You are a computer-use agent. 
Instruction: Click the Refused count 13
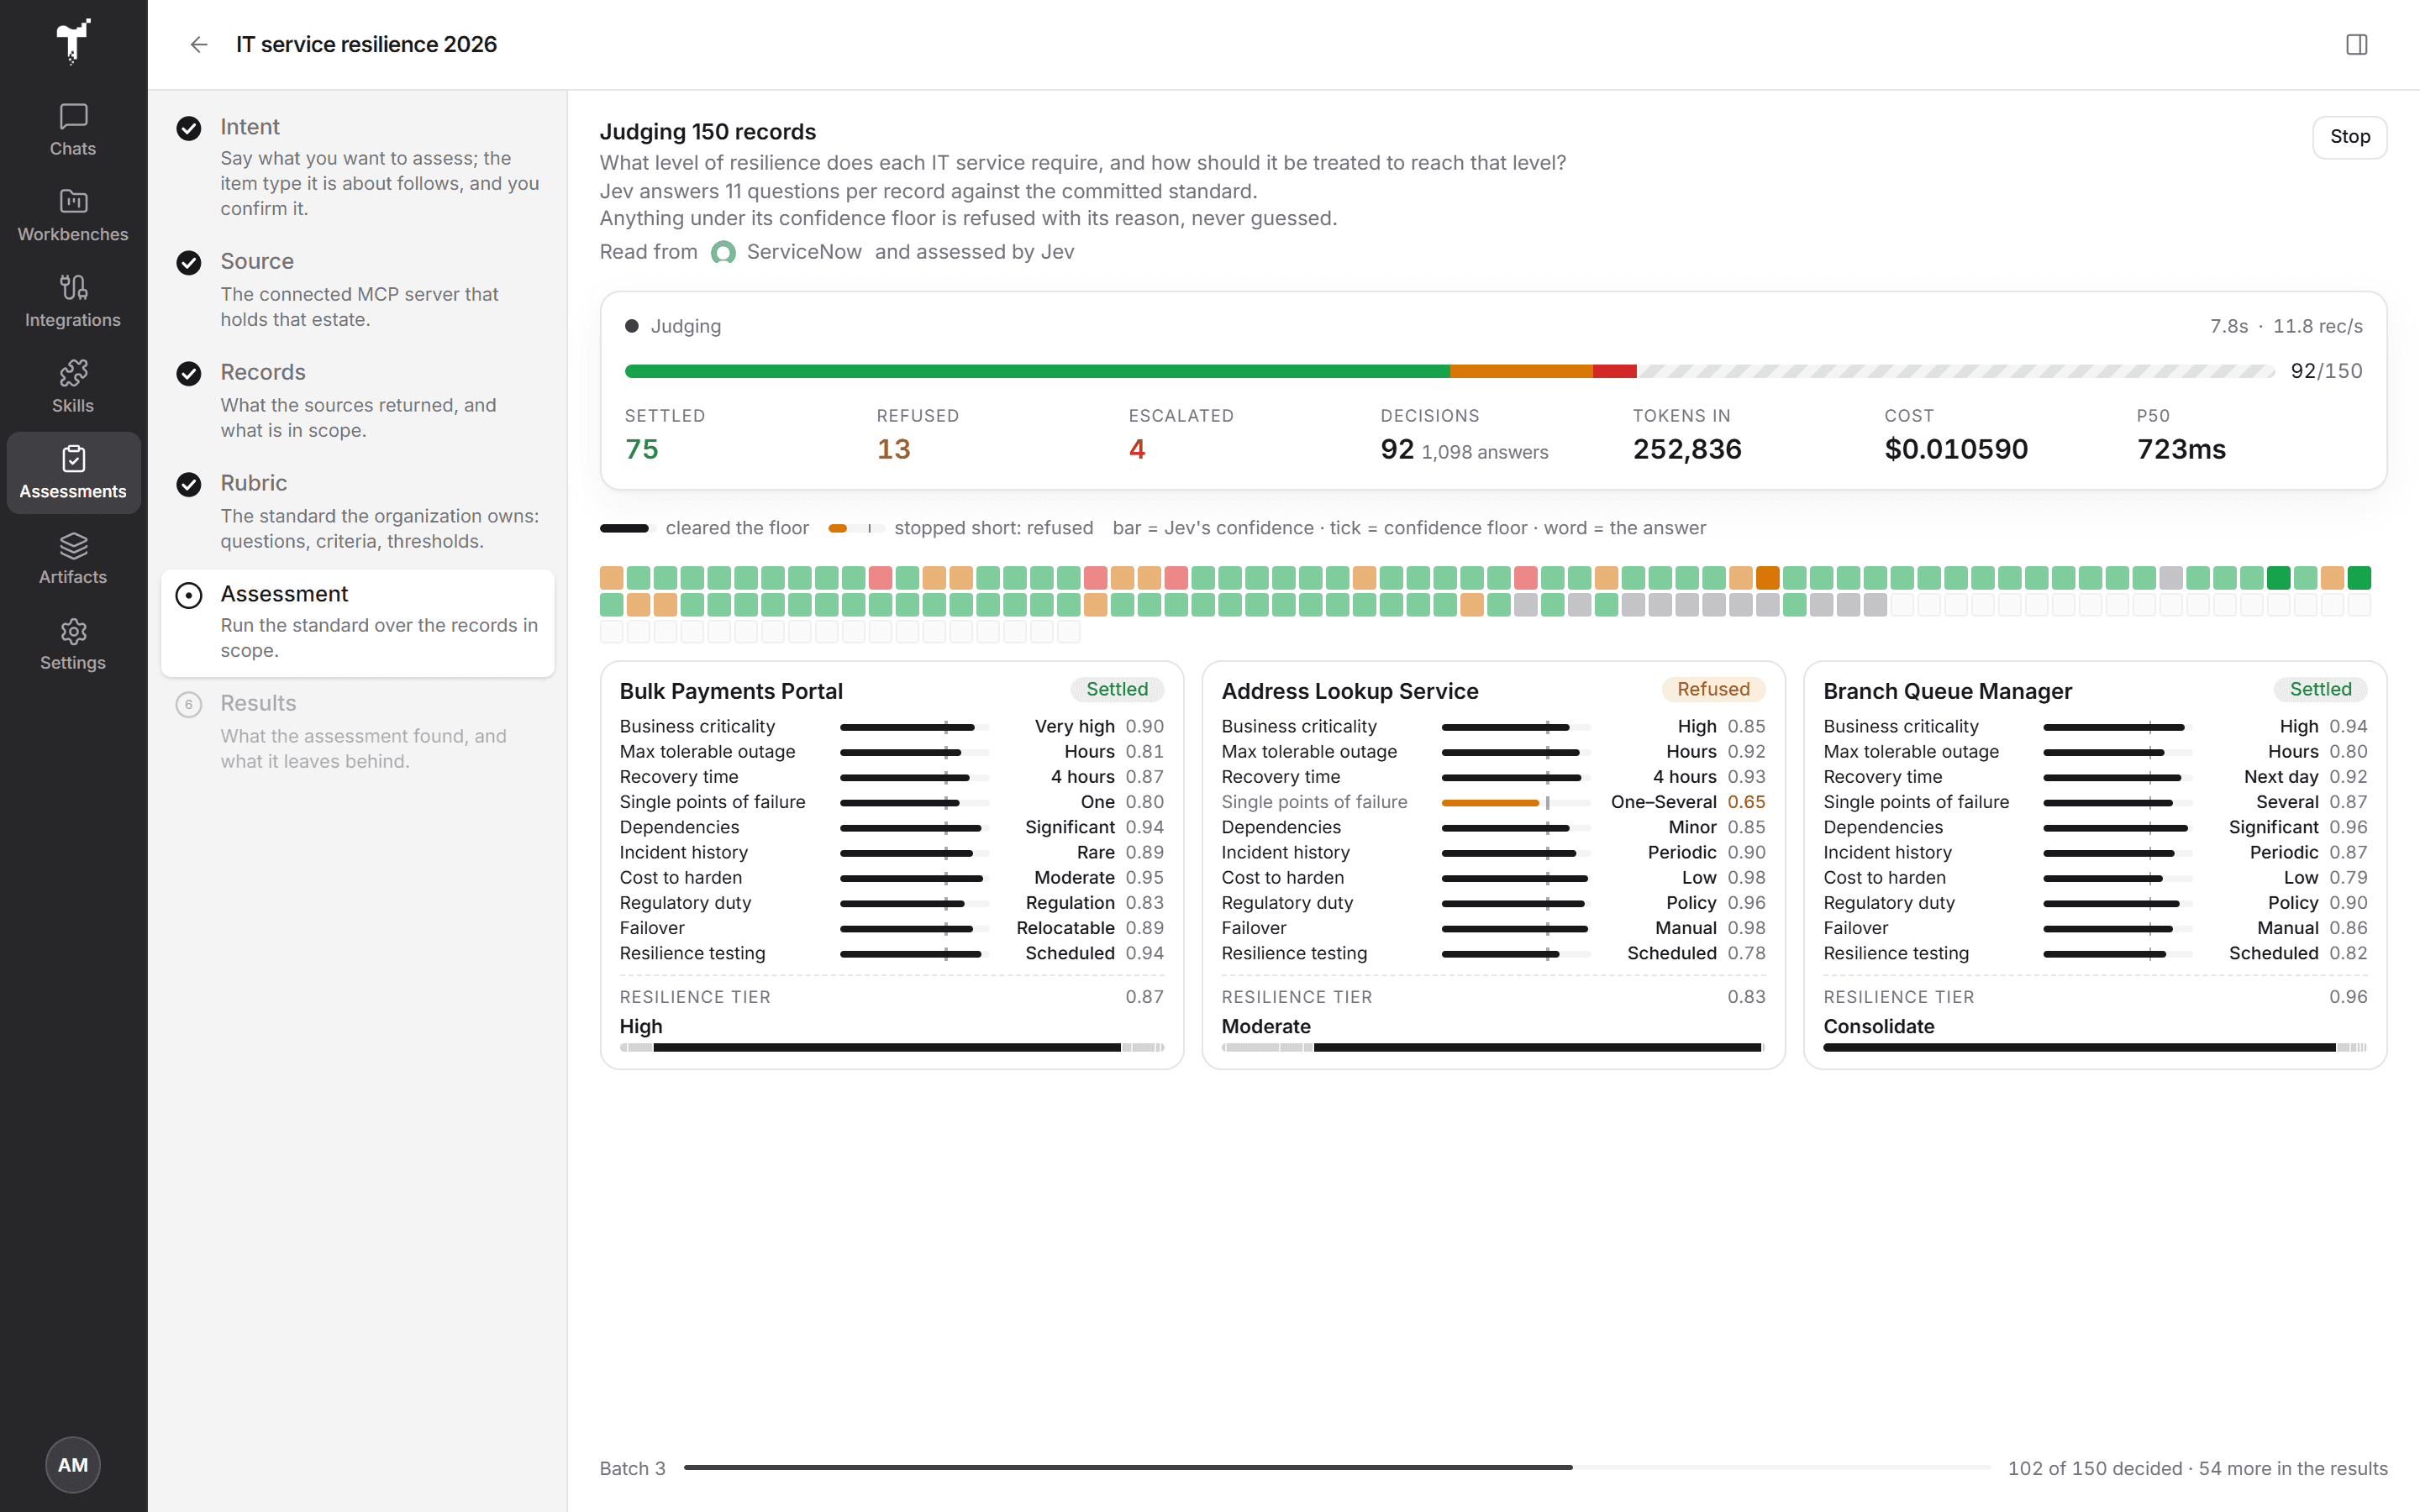click(x=894, y=449)
